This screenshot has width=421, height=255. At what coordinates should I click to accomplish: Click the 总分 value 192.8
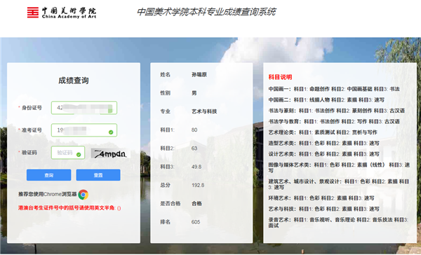[198, 185]
